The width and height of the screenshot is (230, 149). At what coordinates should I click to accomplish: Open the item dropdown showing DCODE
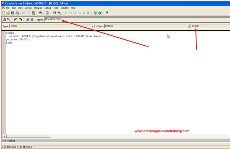pyautogui.click(x=209, y=27)
